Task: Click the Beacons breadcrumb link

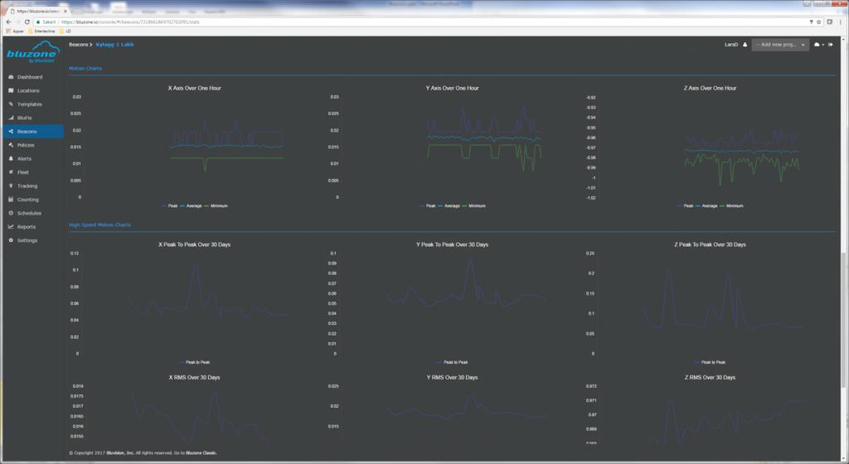Action: [79, 45]
